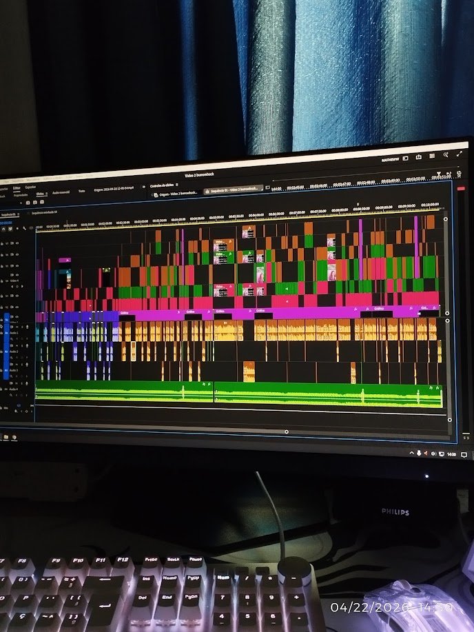474x632 pixels.
Task: Mute the Audio 2 track
Action: (17, 346)
